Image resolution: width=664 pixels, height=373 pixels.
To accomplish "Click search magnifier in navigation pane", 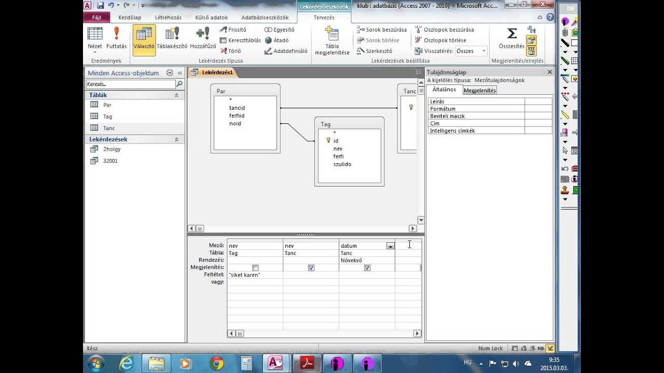I will [179, 84].
